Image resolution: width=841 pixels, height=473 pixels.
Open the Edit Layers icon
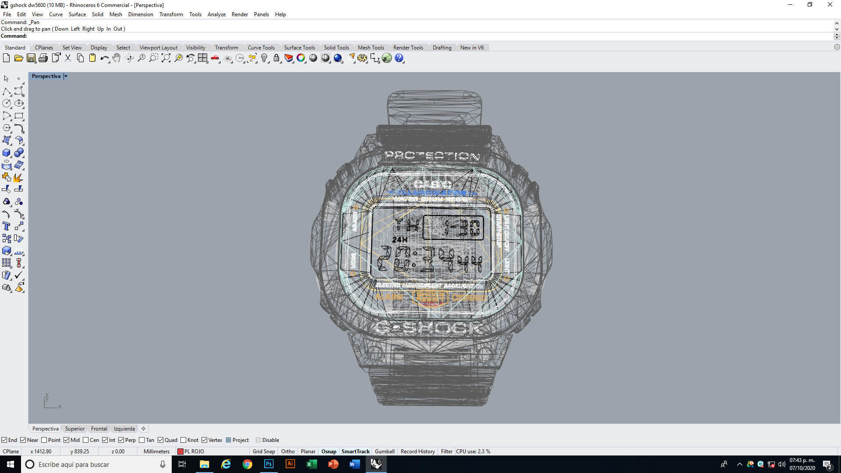(x=289, y=58)
